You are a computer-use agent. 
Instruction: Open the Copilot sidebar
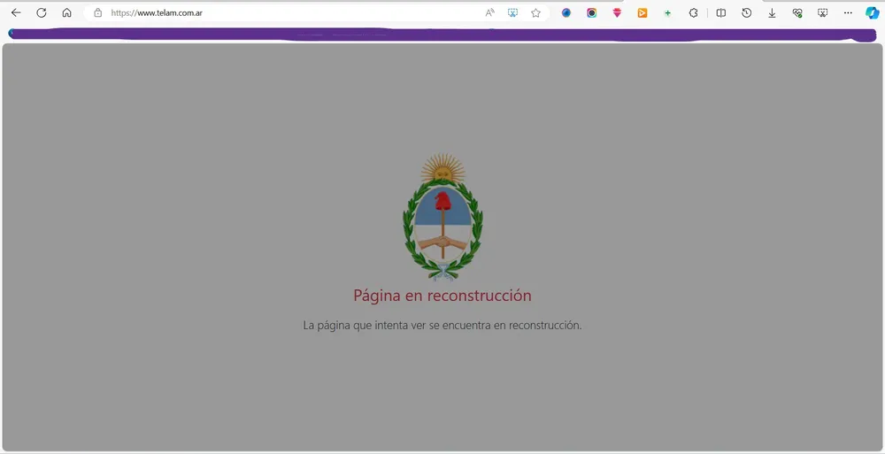(872, 13)
